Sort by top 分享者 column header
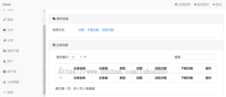Screen dimensions: 226x97 (103, 68)
